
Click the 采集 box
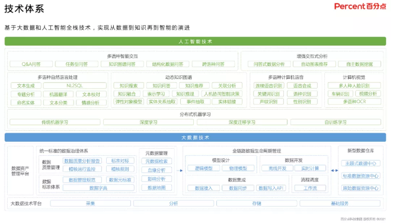click(91, 203)
